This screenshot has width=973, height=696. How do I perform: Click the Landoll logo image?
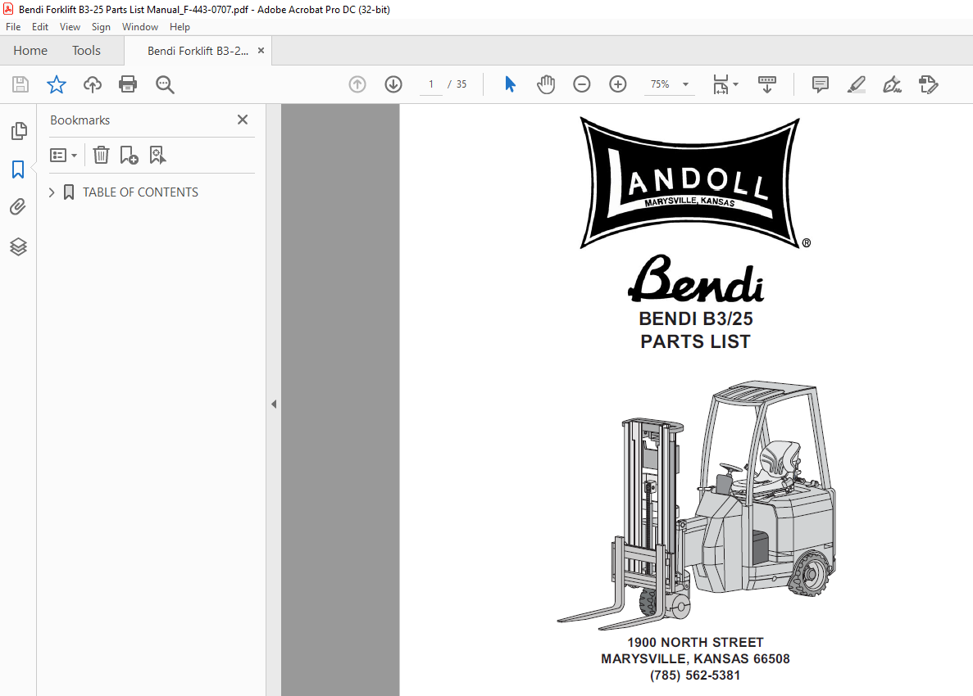click(694, 183)
